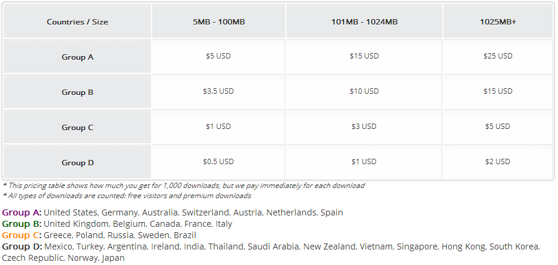
Task: Click the $5 USD cell for Group A
Action: (218, 56)
